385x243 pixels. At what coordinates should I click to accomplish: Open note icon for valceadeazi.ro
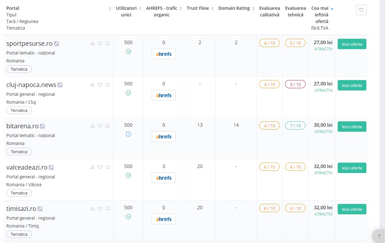(108, 167)
